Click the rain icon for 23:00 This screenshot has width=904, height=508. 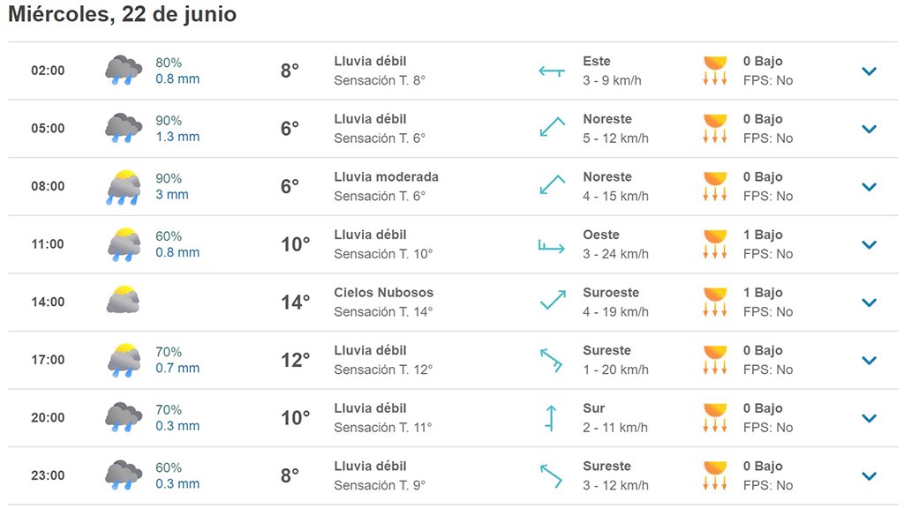(x=124, y=475)
